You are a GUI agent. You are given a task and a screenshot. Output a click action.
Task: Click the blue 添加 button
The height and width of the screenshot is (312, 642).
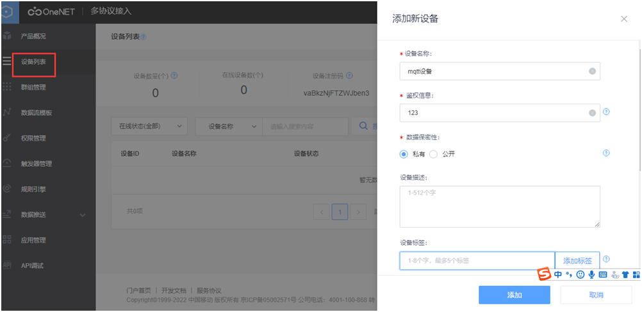pyautogui.click(x=514, y=295)
